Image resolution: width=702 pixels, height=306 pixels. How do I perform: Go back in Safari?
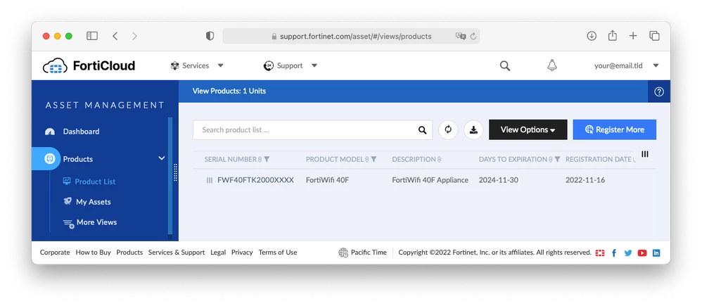pyautogui.click(x=115, y=37)
